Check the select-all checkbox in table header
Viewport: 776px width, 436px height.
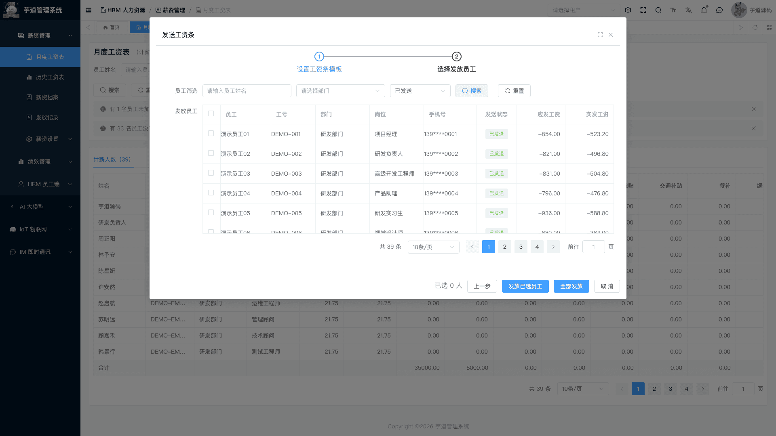211,113
